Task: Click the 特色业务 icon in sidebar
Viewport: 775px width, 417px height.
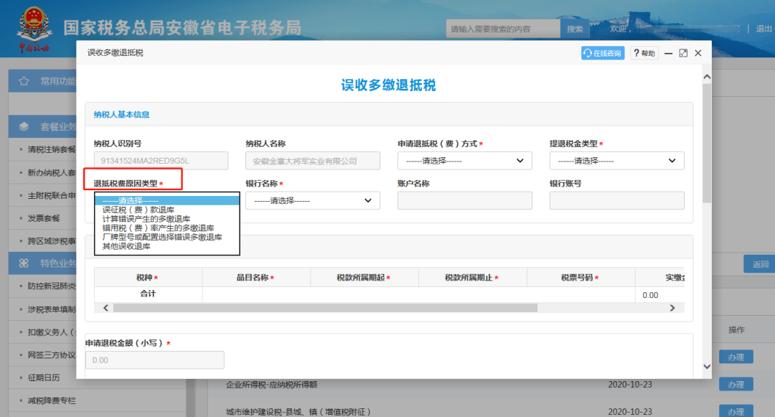Action: click(24, 263)
